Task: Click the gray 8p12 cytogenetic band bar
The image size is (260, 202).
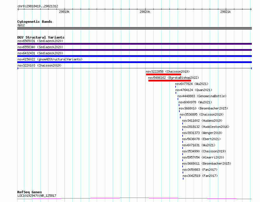Action: point(134,28)
